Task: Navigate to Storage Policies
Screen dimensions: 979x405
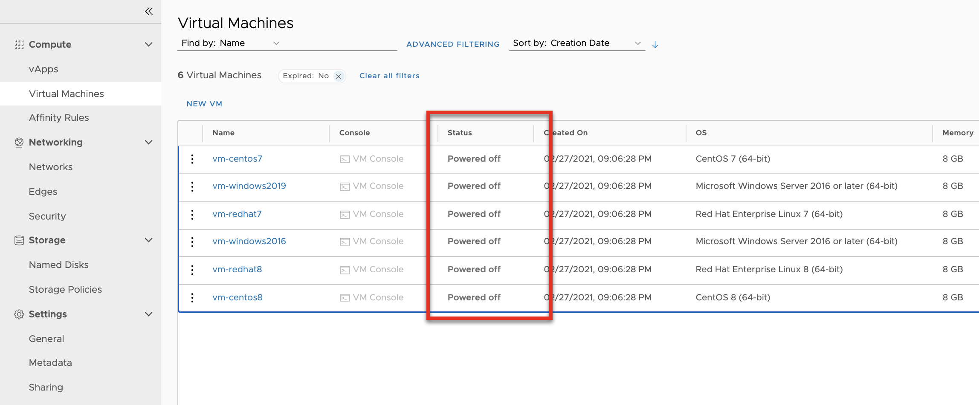Action: point(65,290)
